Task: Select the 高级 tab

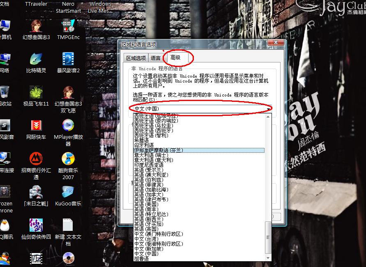Action: point(175,58)
